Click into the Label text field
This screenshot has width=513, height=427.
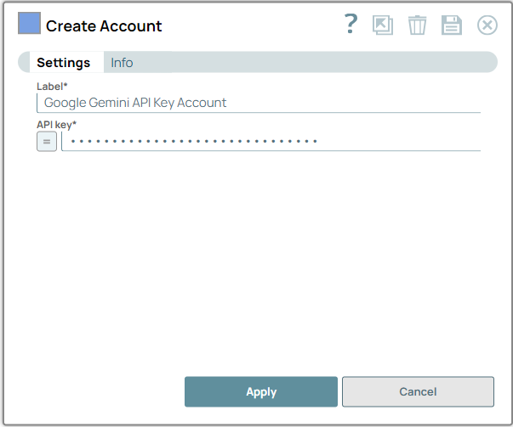259,103
